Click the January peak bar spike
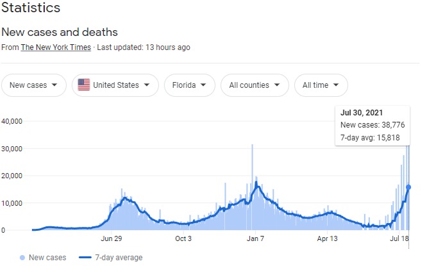The width and height of the screenshot is (445, 266). 252,146
